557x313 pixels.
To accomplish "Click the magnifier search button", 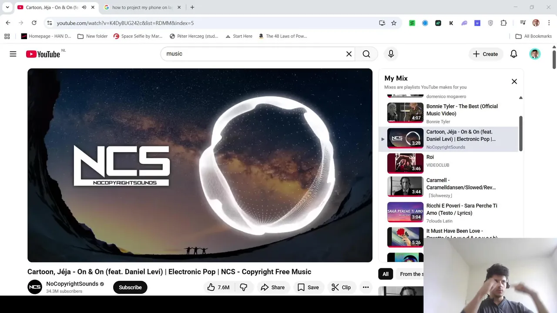I will (366, 54).
